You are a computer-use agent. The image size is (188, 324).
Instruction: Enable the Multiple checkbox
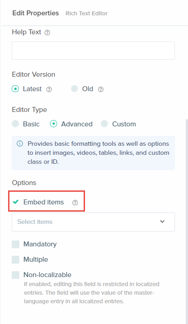coord(15,259)
